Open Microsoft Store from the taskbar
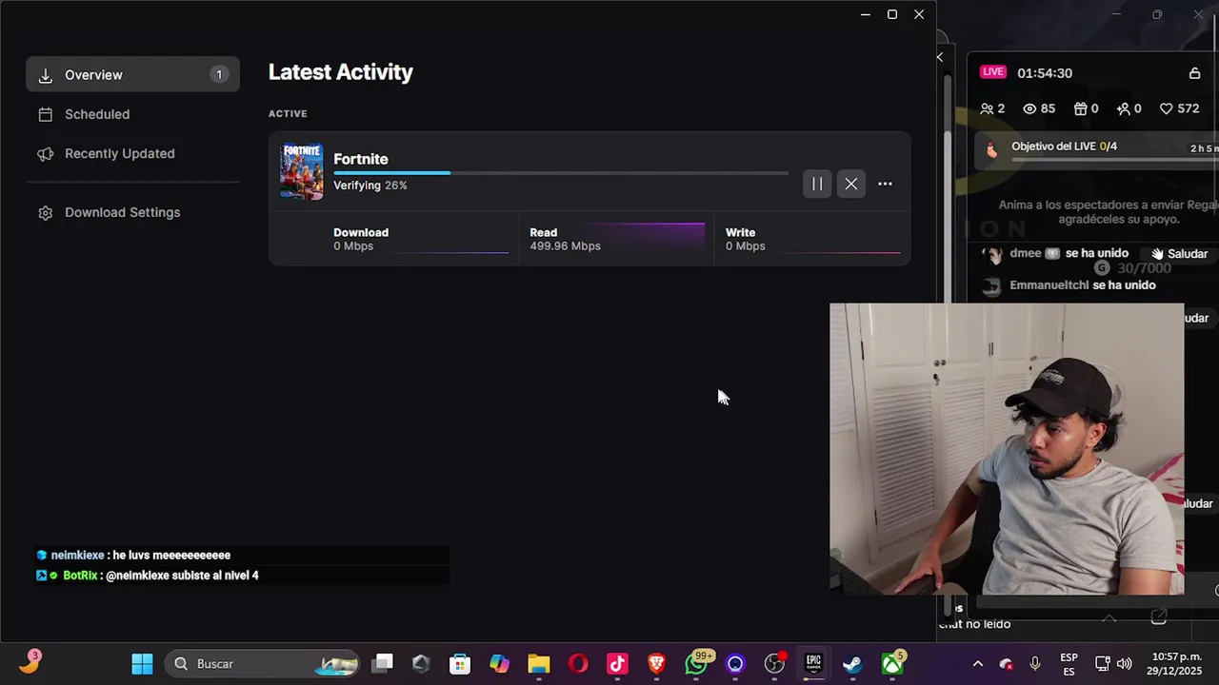The height and width of the screenshot is (685, 1219). [x=460, y=664]
